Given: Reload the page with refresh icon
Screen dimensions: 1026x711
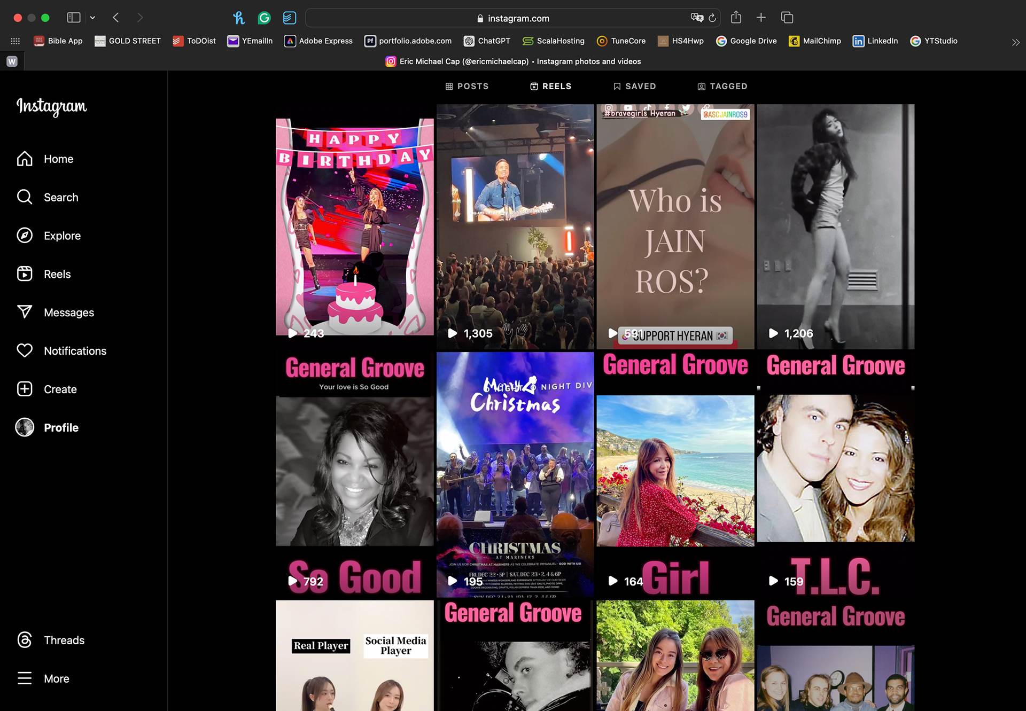Looking at the screenshot, I should point(712,18).
